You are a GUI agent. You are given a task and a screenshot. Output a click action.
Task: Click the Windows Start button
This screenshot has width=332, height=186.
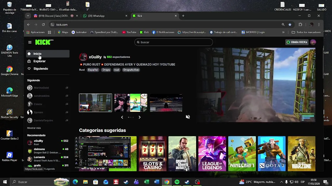tap(5, 182)
